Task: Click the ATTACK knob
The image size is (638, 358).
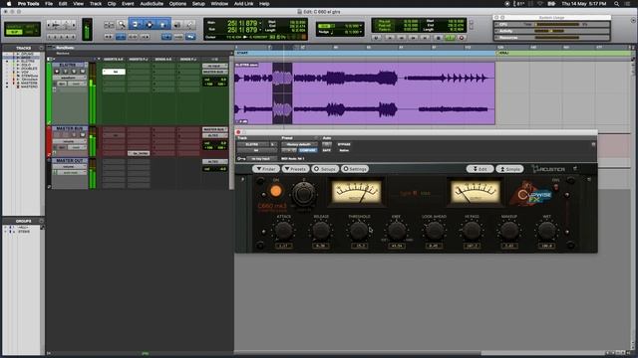Action: point(283,231)
